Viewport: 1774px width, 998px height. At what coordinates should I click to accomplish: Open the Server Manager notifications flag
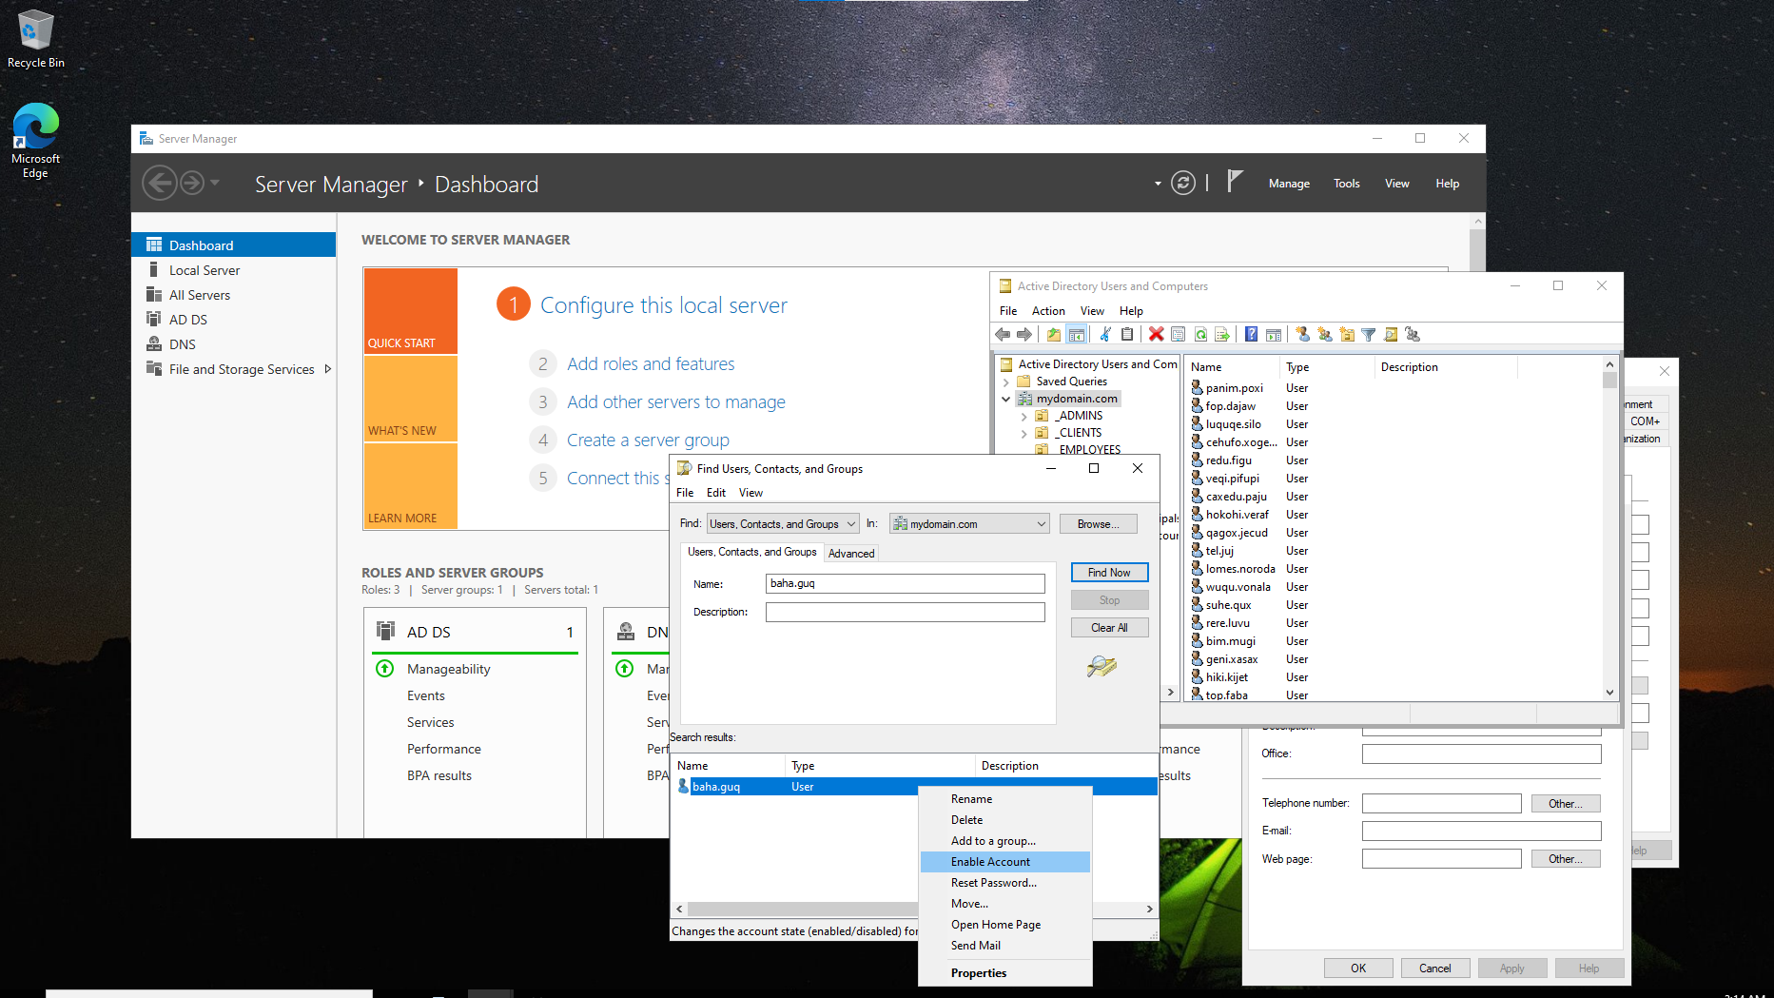click(x=1235, y=181)
